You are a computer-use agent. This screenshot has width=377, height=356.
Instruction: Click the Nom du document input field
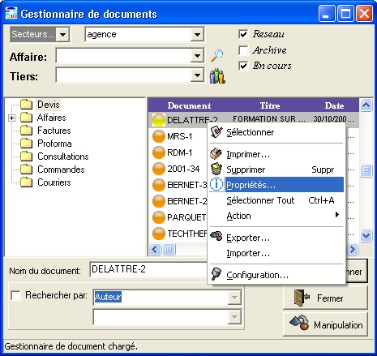click(148, 269)
